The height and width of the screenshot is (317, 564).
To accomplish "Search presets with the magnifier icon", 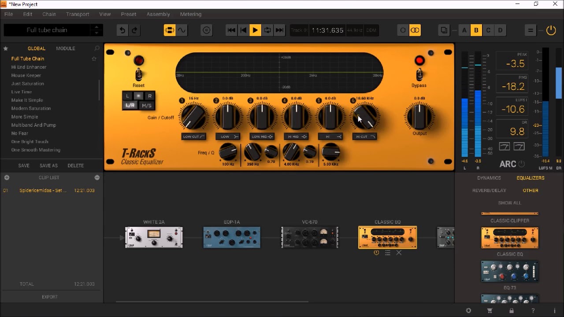I will (x=97, y=48).
